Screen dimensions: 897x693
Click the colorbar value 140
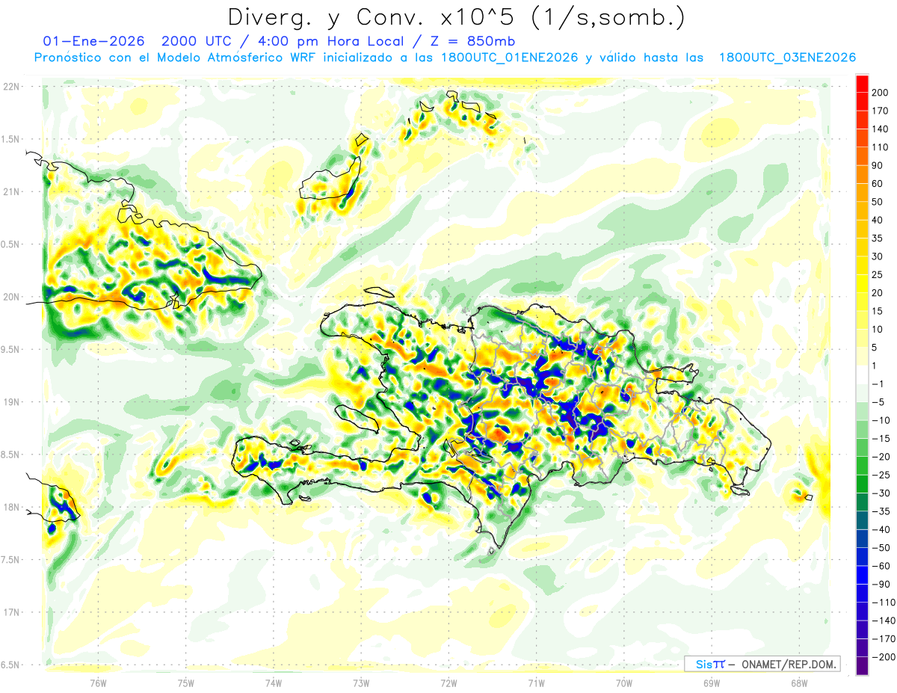click(879, 129)
